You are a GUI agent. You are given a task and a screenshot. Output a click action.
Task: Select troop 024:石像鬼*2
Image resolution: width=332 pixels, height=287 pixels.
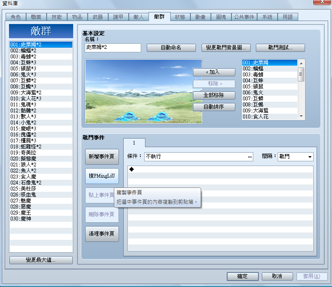coord(41,183)
